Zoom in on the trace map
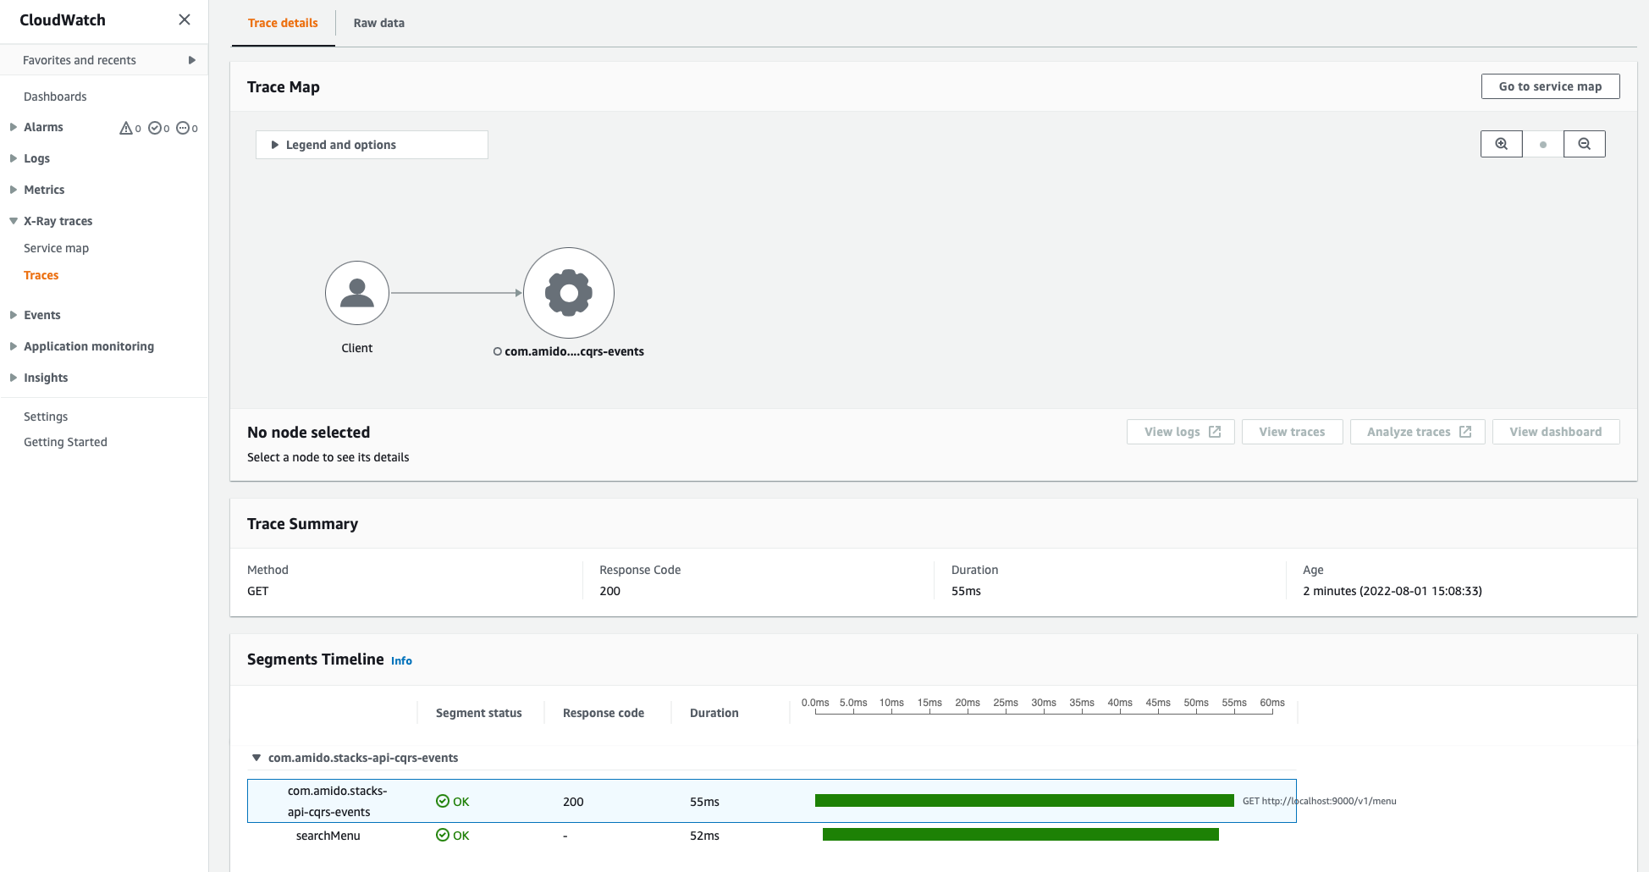The height and width of the screenshot is (872, 1649). (x=1502, y=144)
